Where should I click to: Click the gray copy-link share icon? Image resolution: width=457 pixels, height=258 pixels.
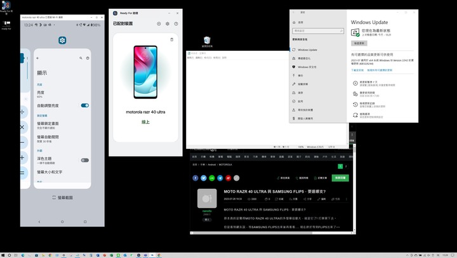coord(236,178)
